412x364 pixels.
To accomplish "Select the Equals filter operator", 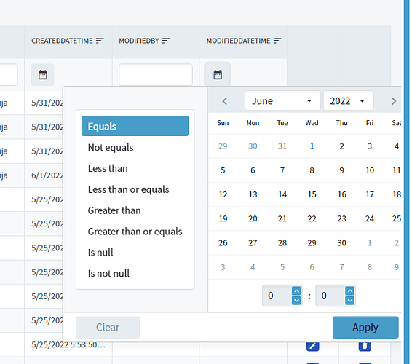I will pos(135,126).
